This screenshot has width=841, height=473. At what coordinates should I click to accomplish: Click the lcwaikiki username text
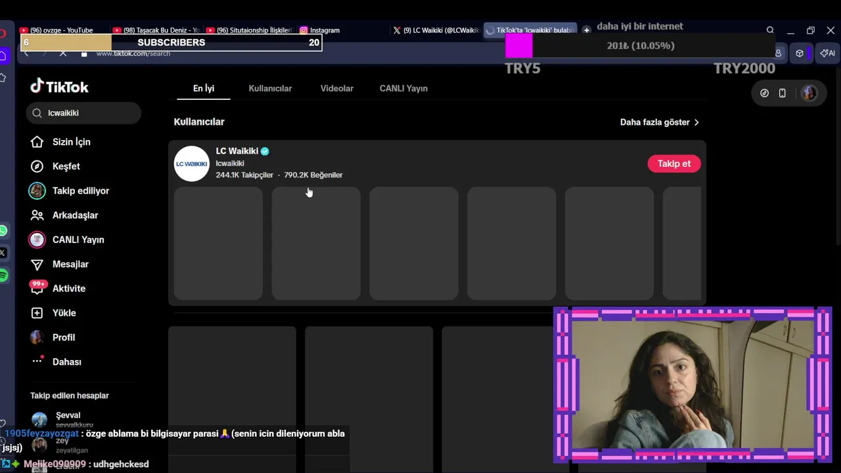(230, 164)
